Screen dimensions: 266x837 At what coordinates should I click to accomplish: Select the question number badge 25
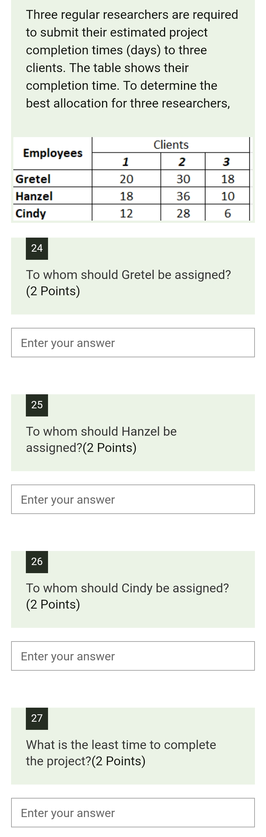click(37, 405)
